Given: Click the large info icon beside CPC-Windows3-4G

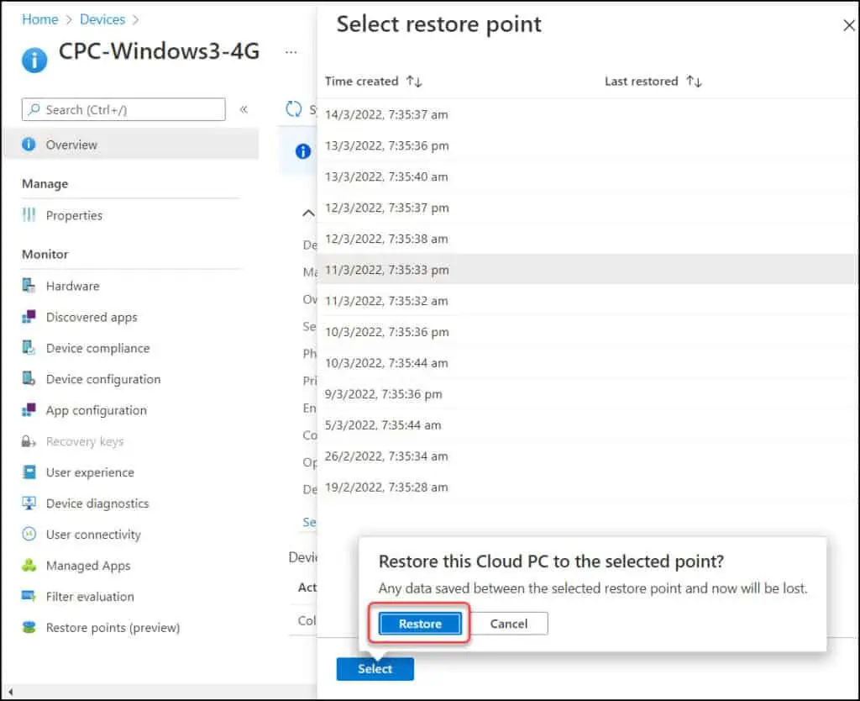Looking at the screenshot, I should 34,60.
